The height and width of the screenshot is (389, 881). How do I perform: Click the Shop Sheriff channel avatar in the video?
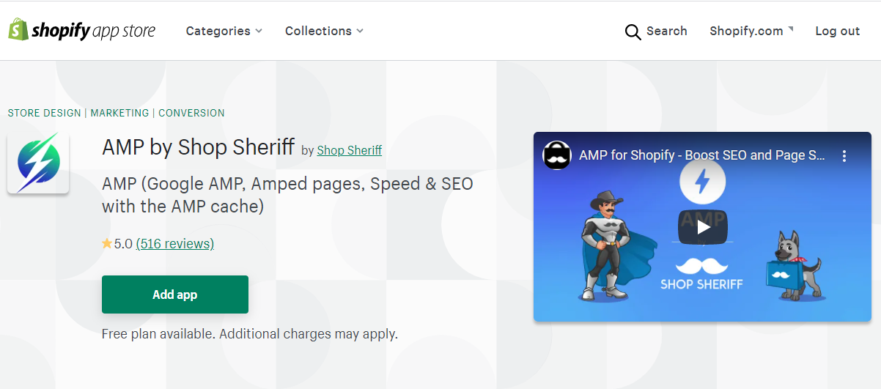tap(557, 155)
